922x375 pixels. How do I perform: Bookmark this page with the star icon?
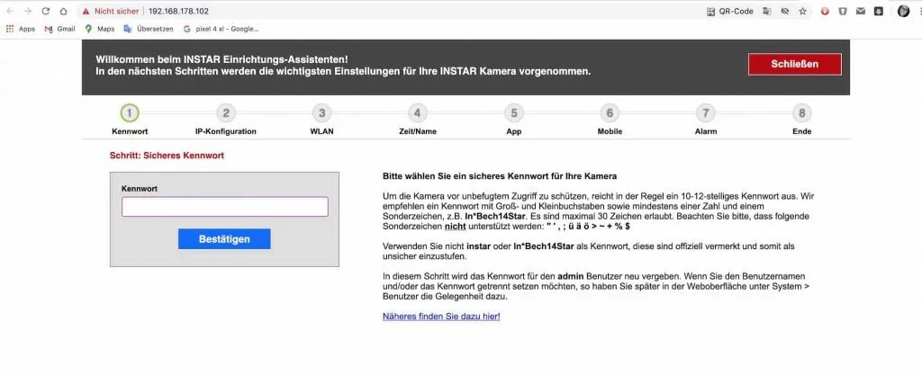tap(802, 11)
